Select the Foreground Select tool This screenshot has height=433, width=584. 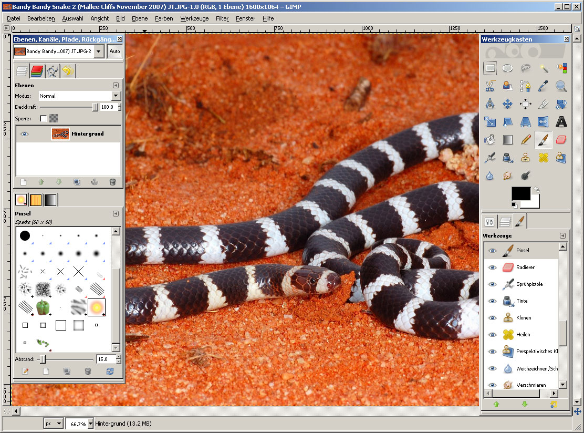point(507,86)
